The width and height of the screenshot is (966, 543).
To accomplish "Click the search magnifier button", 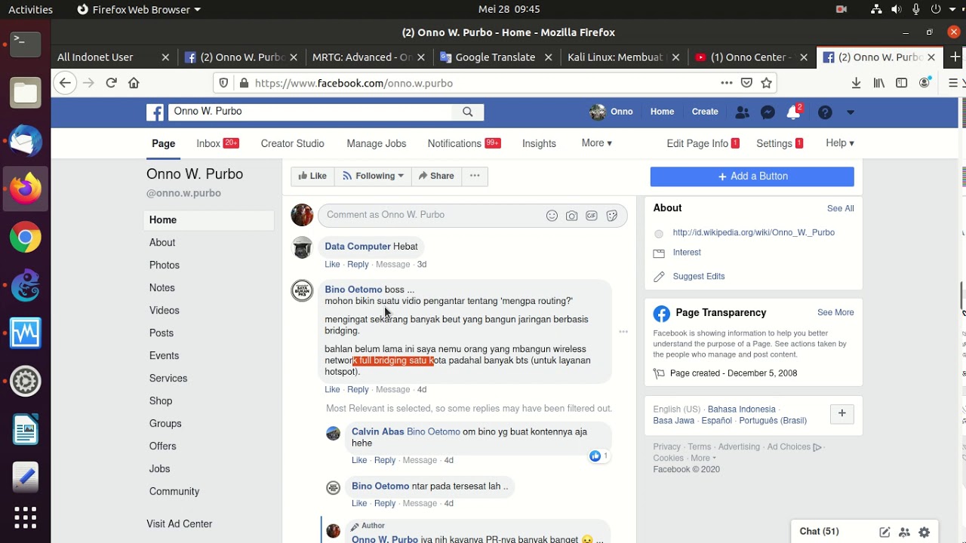I will [468, 112].
